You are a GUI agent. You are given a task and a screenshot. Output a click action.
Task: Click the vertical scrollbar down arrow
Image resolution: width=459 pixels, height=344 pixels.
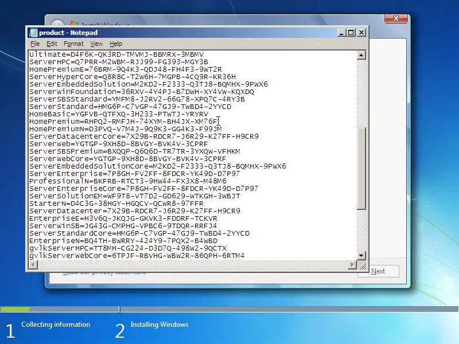tap(361, 255)
